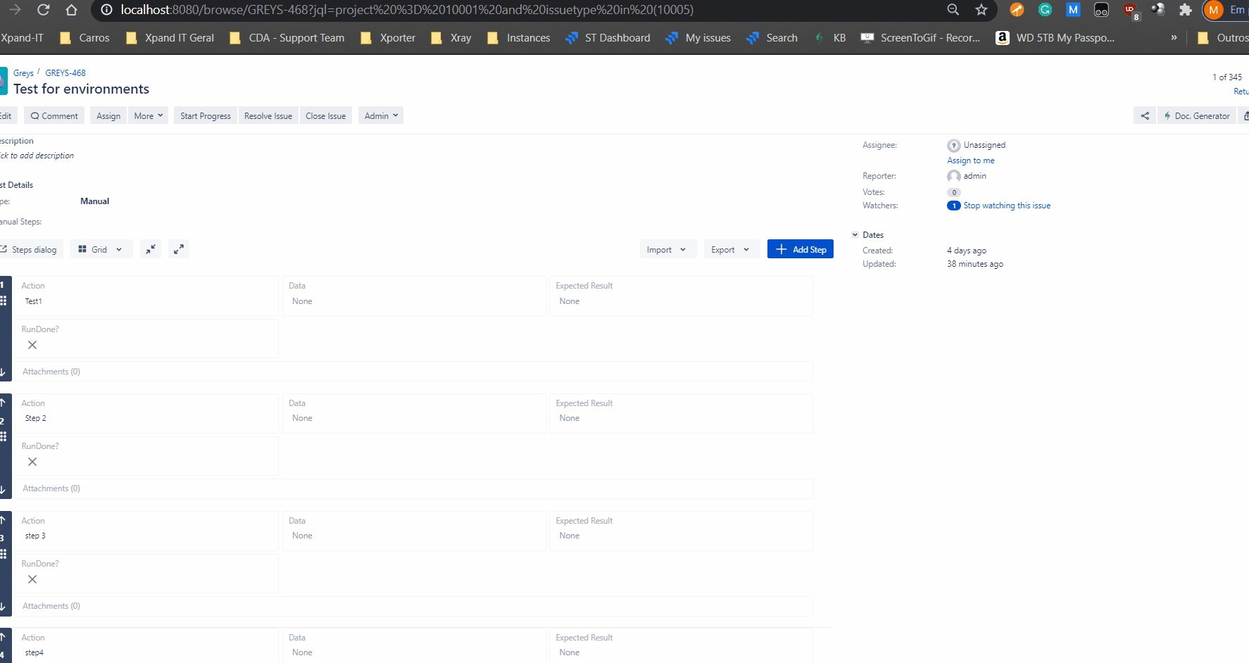The height and width of the screenshot is (663, 1249).
Task: Open the Doc. Generator button
Action: click(1197, 115)
